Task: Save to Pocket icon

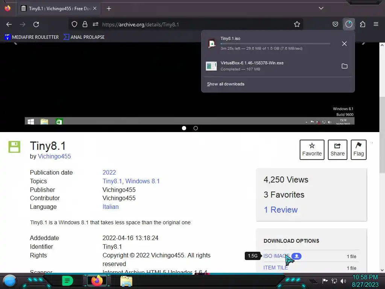Action: coord(335,24)
